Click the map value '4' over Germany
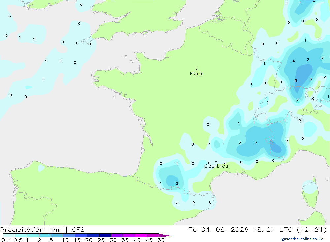This screenshot has width=330, height=242. tap(294, 61)
